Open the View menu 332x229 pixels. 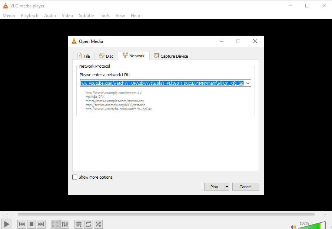pyautogui.click(x=120, y=16)
